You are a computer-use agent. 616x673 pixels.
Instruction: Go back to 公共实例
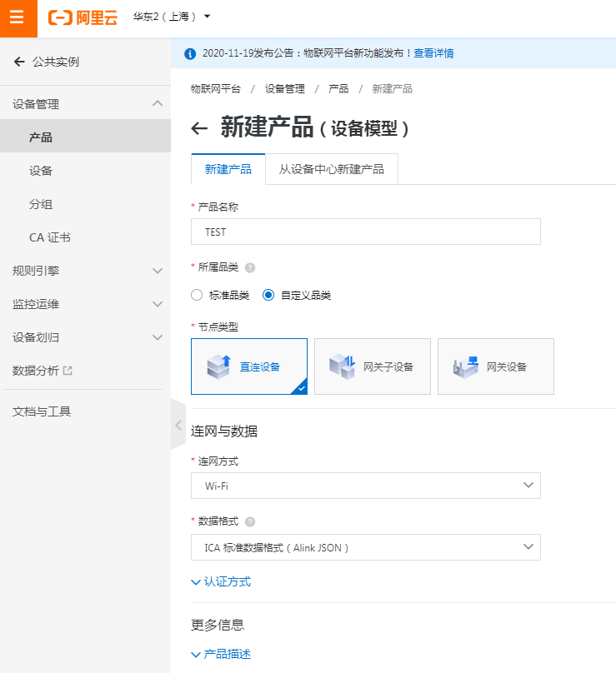(47, 62)
